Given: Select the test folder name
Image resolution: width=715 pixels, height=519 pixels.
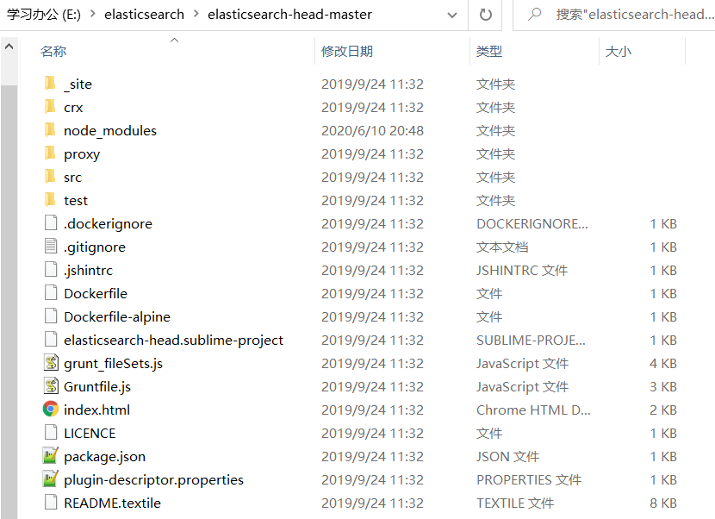Looking at the screenshot, I should pos(76,200).
